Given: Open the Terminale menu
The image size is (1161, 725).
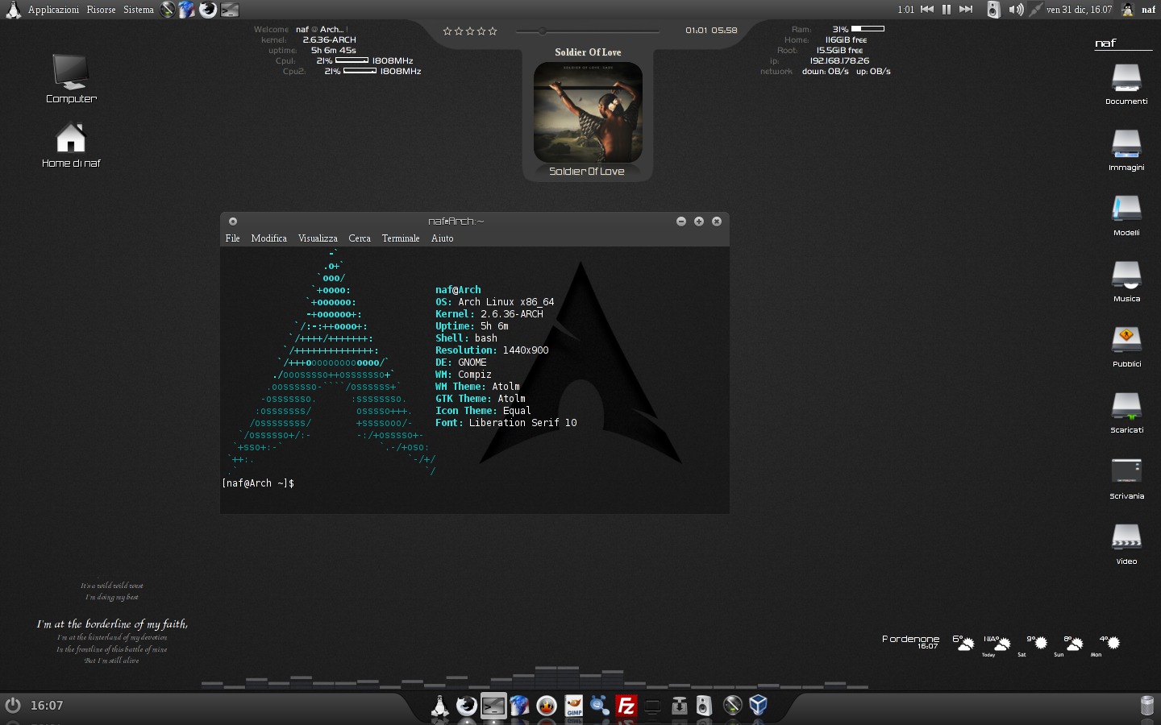Looking at the screenshot, I should coord(401,238).
